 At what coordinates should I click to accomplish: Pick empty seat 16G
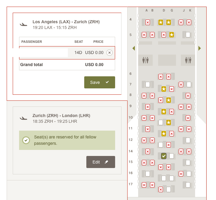[x=171, y=178]
